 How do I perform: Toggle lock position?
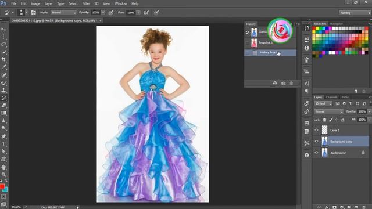(x=337, y=120)
